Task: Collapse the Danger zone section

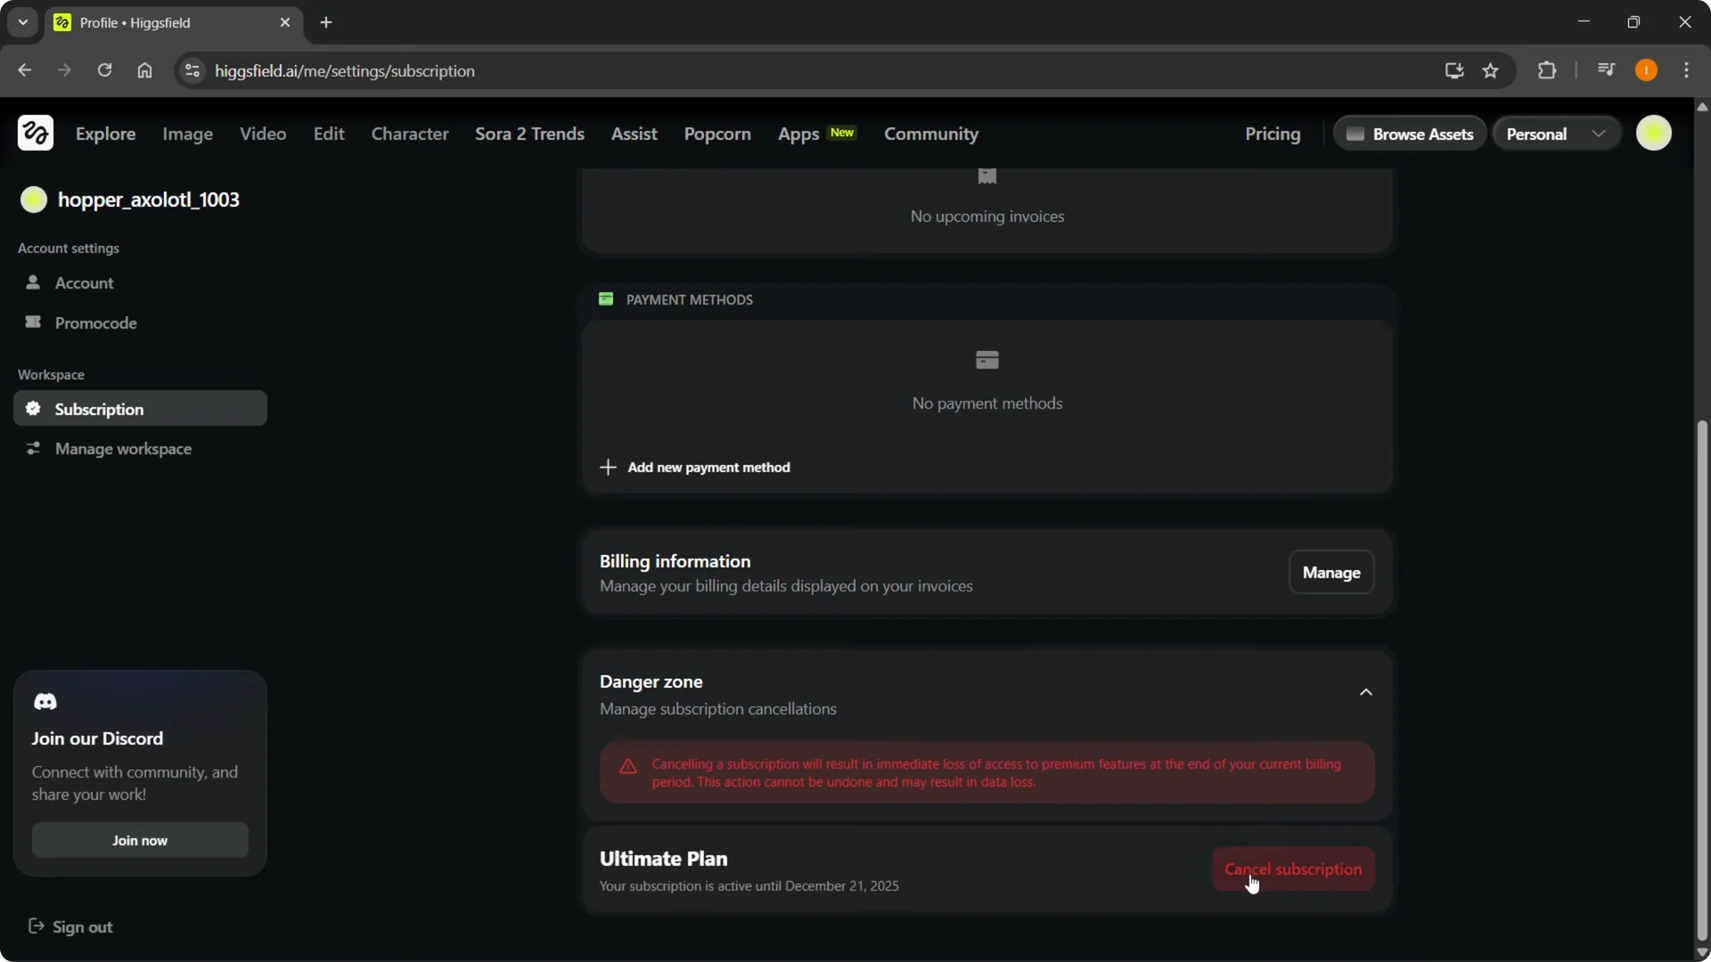Action: pyautogui.click(x=1365, y=691)
